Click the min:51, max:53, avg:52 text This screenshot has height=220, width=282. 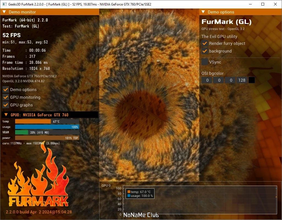(x=25, y=42)
